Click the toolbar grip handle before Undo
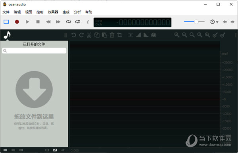The width and height of the screenshot is (238, 153). pyautogui.click(x=65, y=35)
